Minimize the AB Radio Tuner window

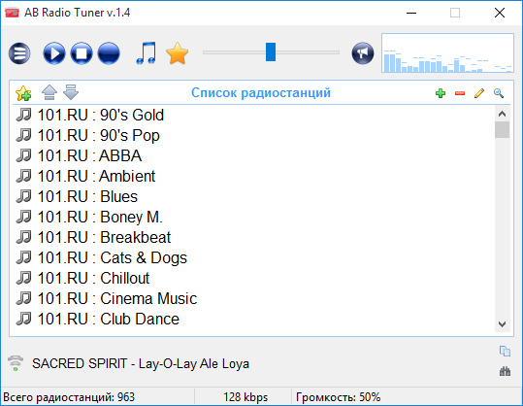tap(411, 13)
